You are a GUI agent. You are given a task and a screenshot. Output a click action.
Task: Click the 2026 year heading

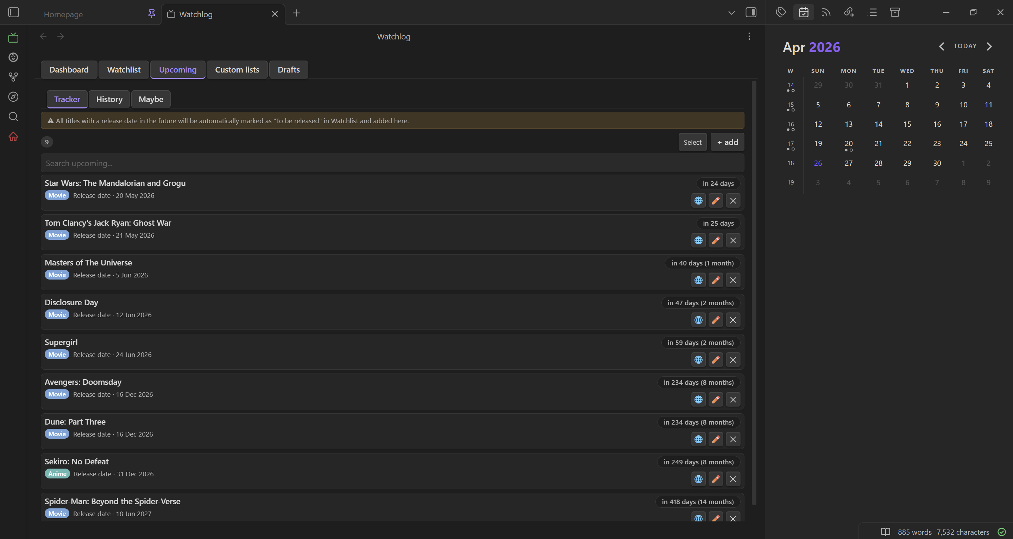tap(824, 47)
